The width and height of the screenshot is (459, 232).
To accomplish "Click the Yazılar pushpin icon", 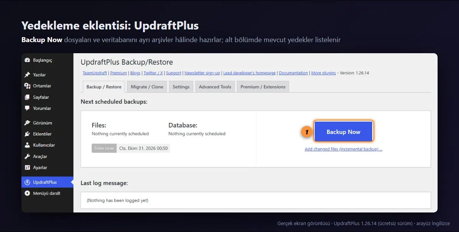I will pos(27,75).
